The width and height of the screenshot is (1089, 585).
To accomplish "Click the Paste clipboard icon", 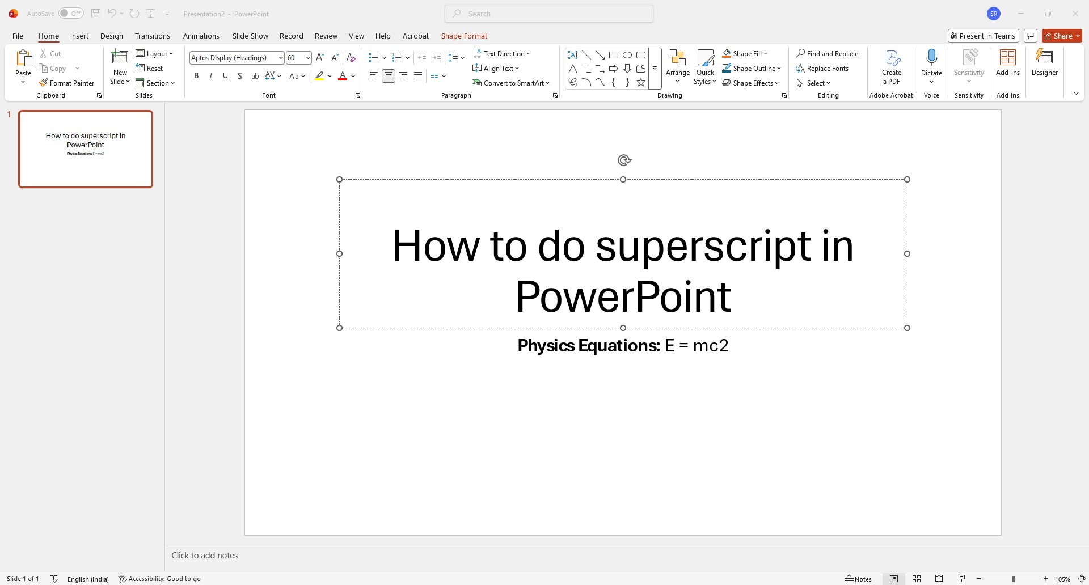I will pos(23,58).
